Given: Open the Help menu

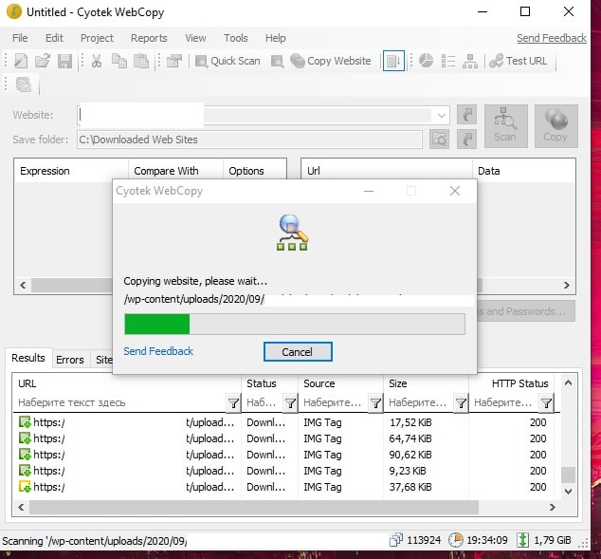Looking at the screenshot, I should 275,38.
